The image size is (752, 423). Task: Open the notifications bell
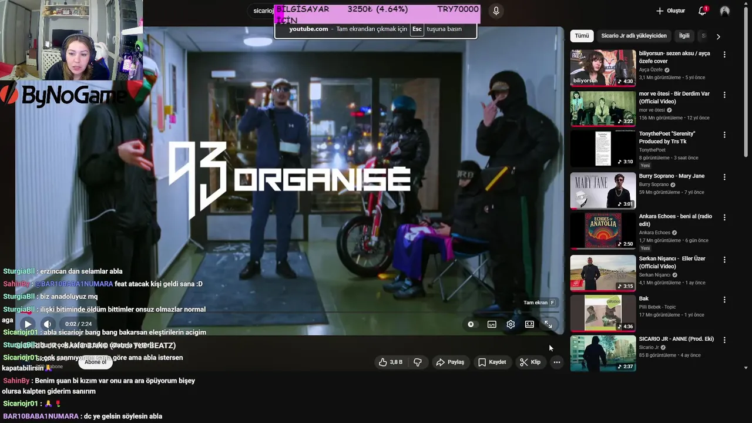pyautogui.click(x=702, y=11)
